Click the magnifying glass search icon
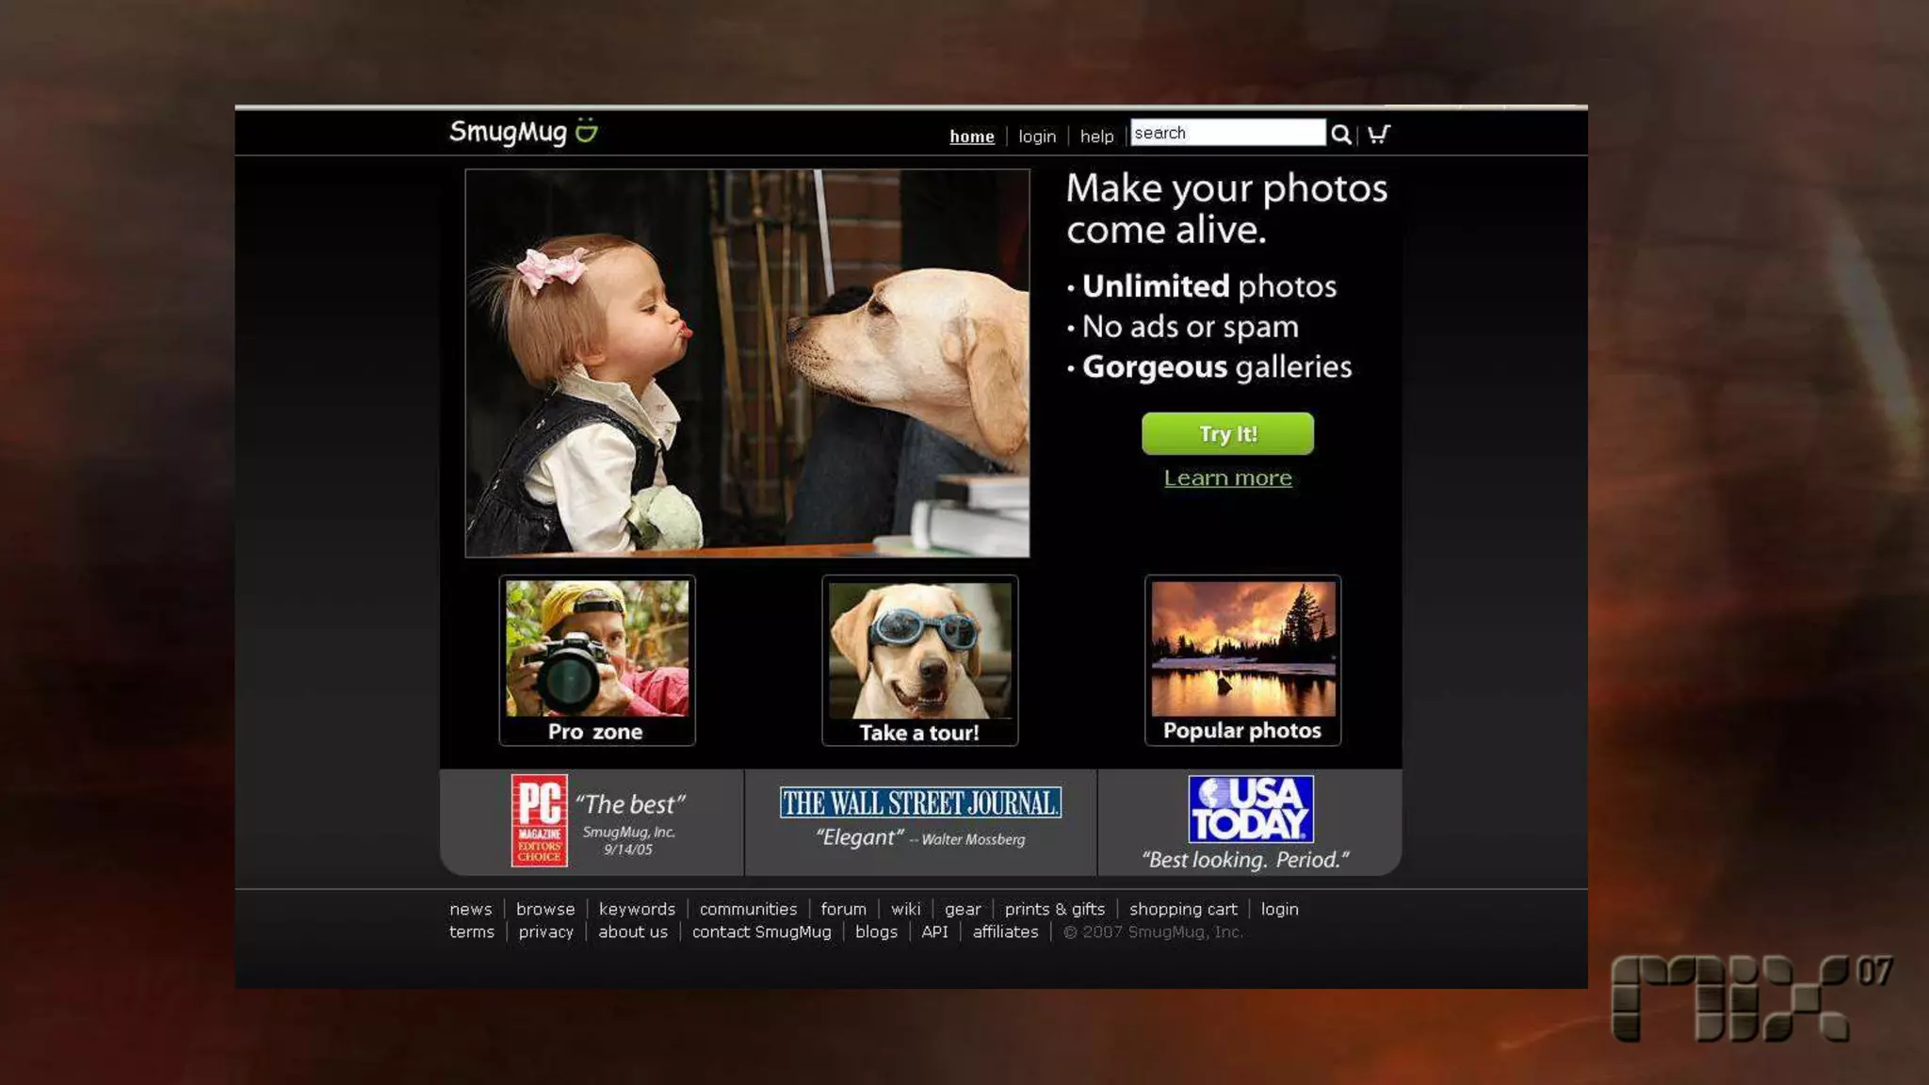Screen dimensions: 1929x1085 [1340, 135]
